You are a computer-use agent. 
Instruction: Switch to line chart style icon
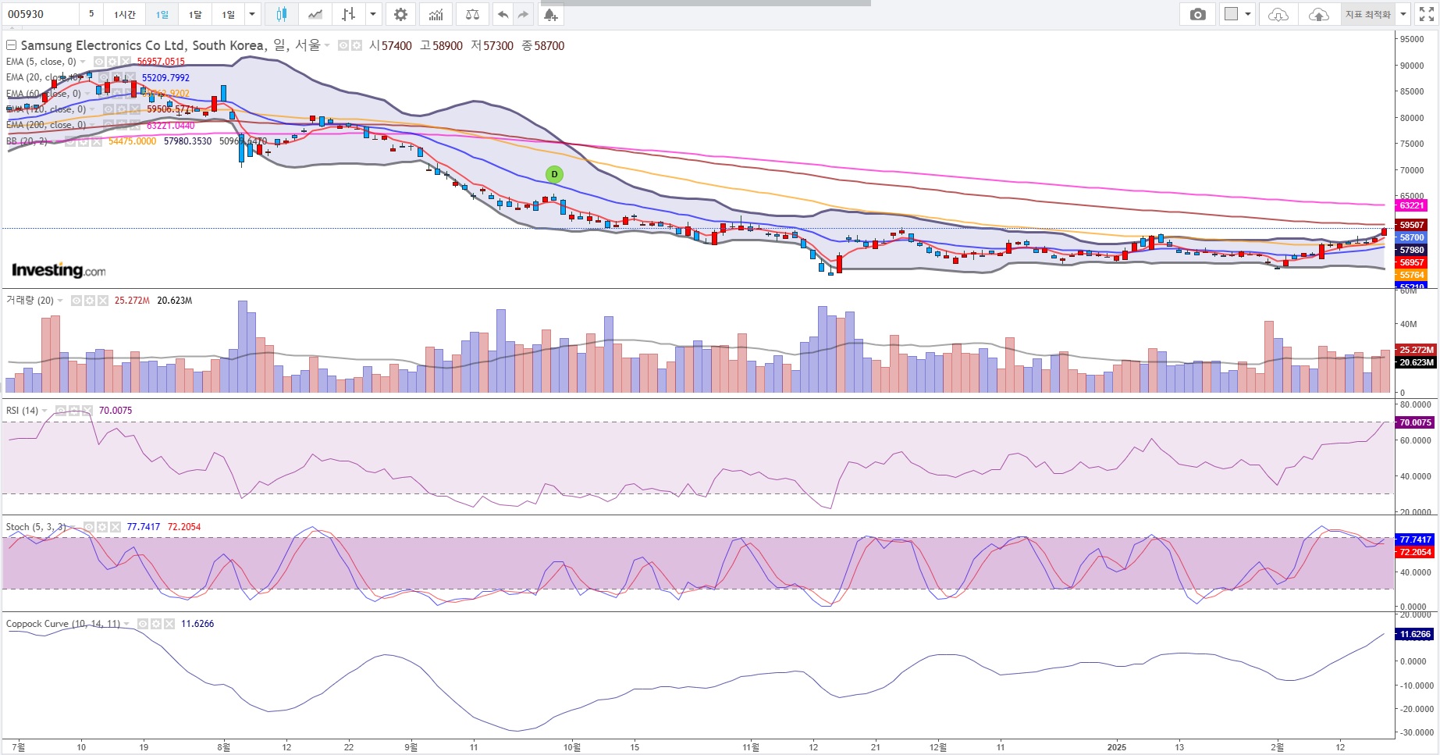click(315, 14)
